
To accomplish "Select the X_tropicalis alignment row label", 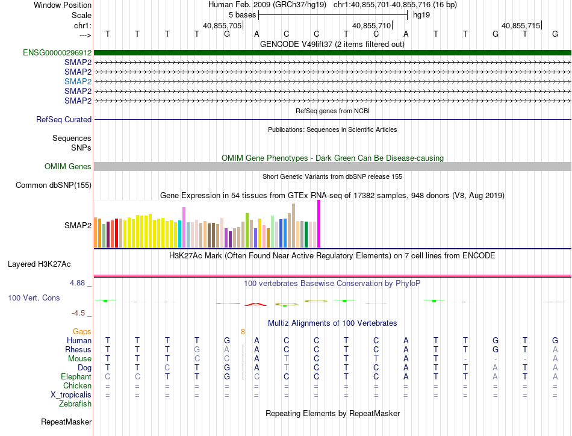I will click(x=71, y=395).
